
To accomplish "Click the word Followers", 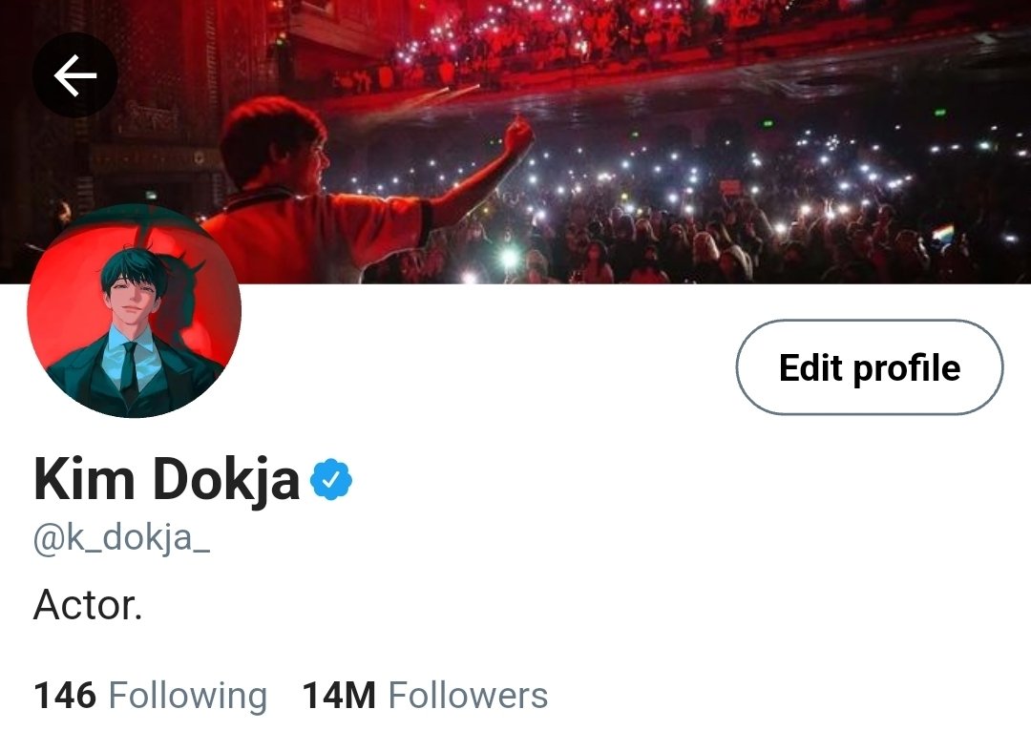I will [x=468, y=695].
